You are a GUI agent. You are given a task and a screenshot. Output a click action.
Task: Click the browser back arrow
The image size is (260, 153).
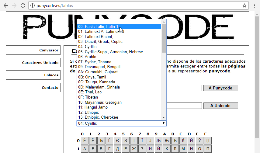(5, 5)
